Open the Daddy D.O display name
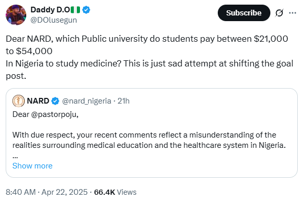Viewport: 306px width, 203px height. click(50, 10)
